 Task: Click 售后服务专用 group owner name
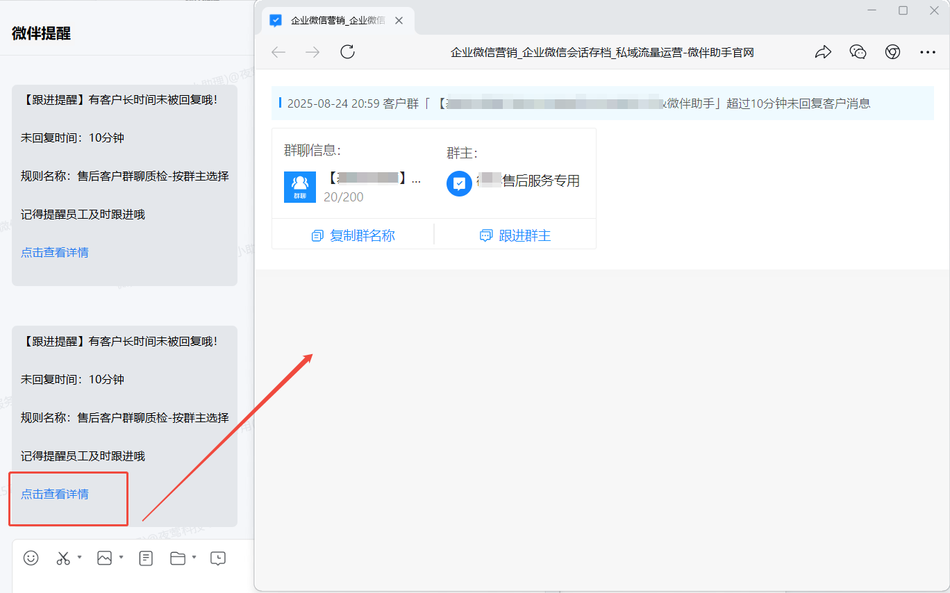pos(541,181)
